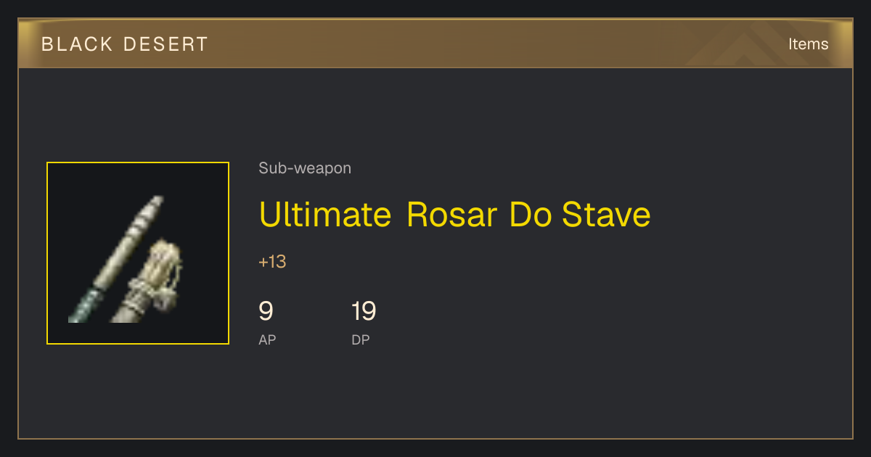
Task: Click the Rosar Do Stave item icon
Action: coord(138,253)
